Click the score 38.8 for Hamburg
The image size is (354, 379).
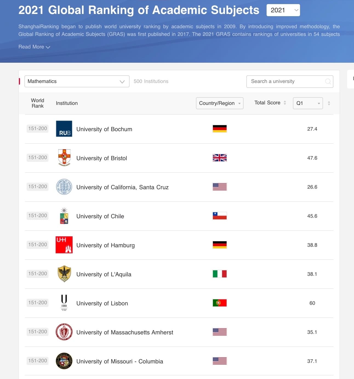(x=312, y=245)
